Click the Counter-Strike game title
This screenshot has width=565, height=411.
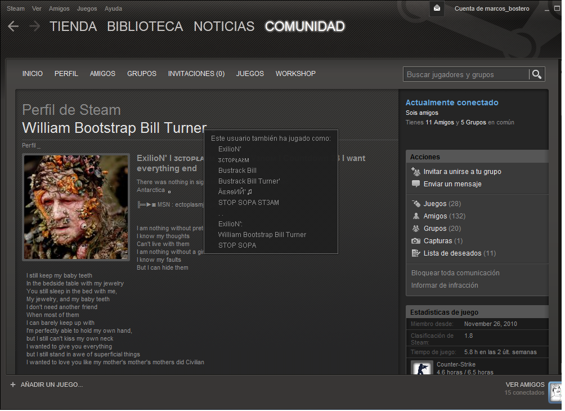coord(456,364)
